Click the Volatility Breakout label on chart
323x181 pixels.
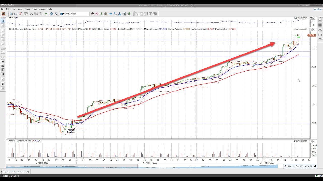(x=71, y=131)
